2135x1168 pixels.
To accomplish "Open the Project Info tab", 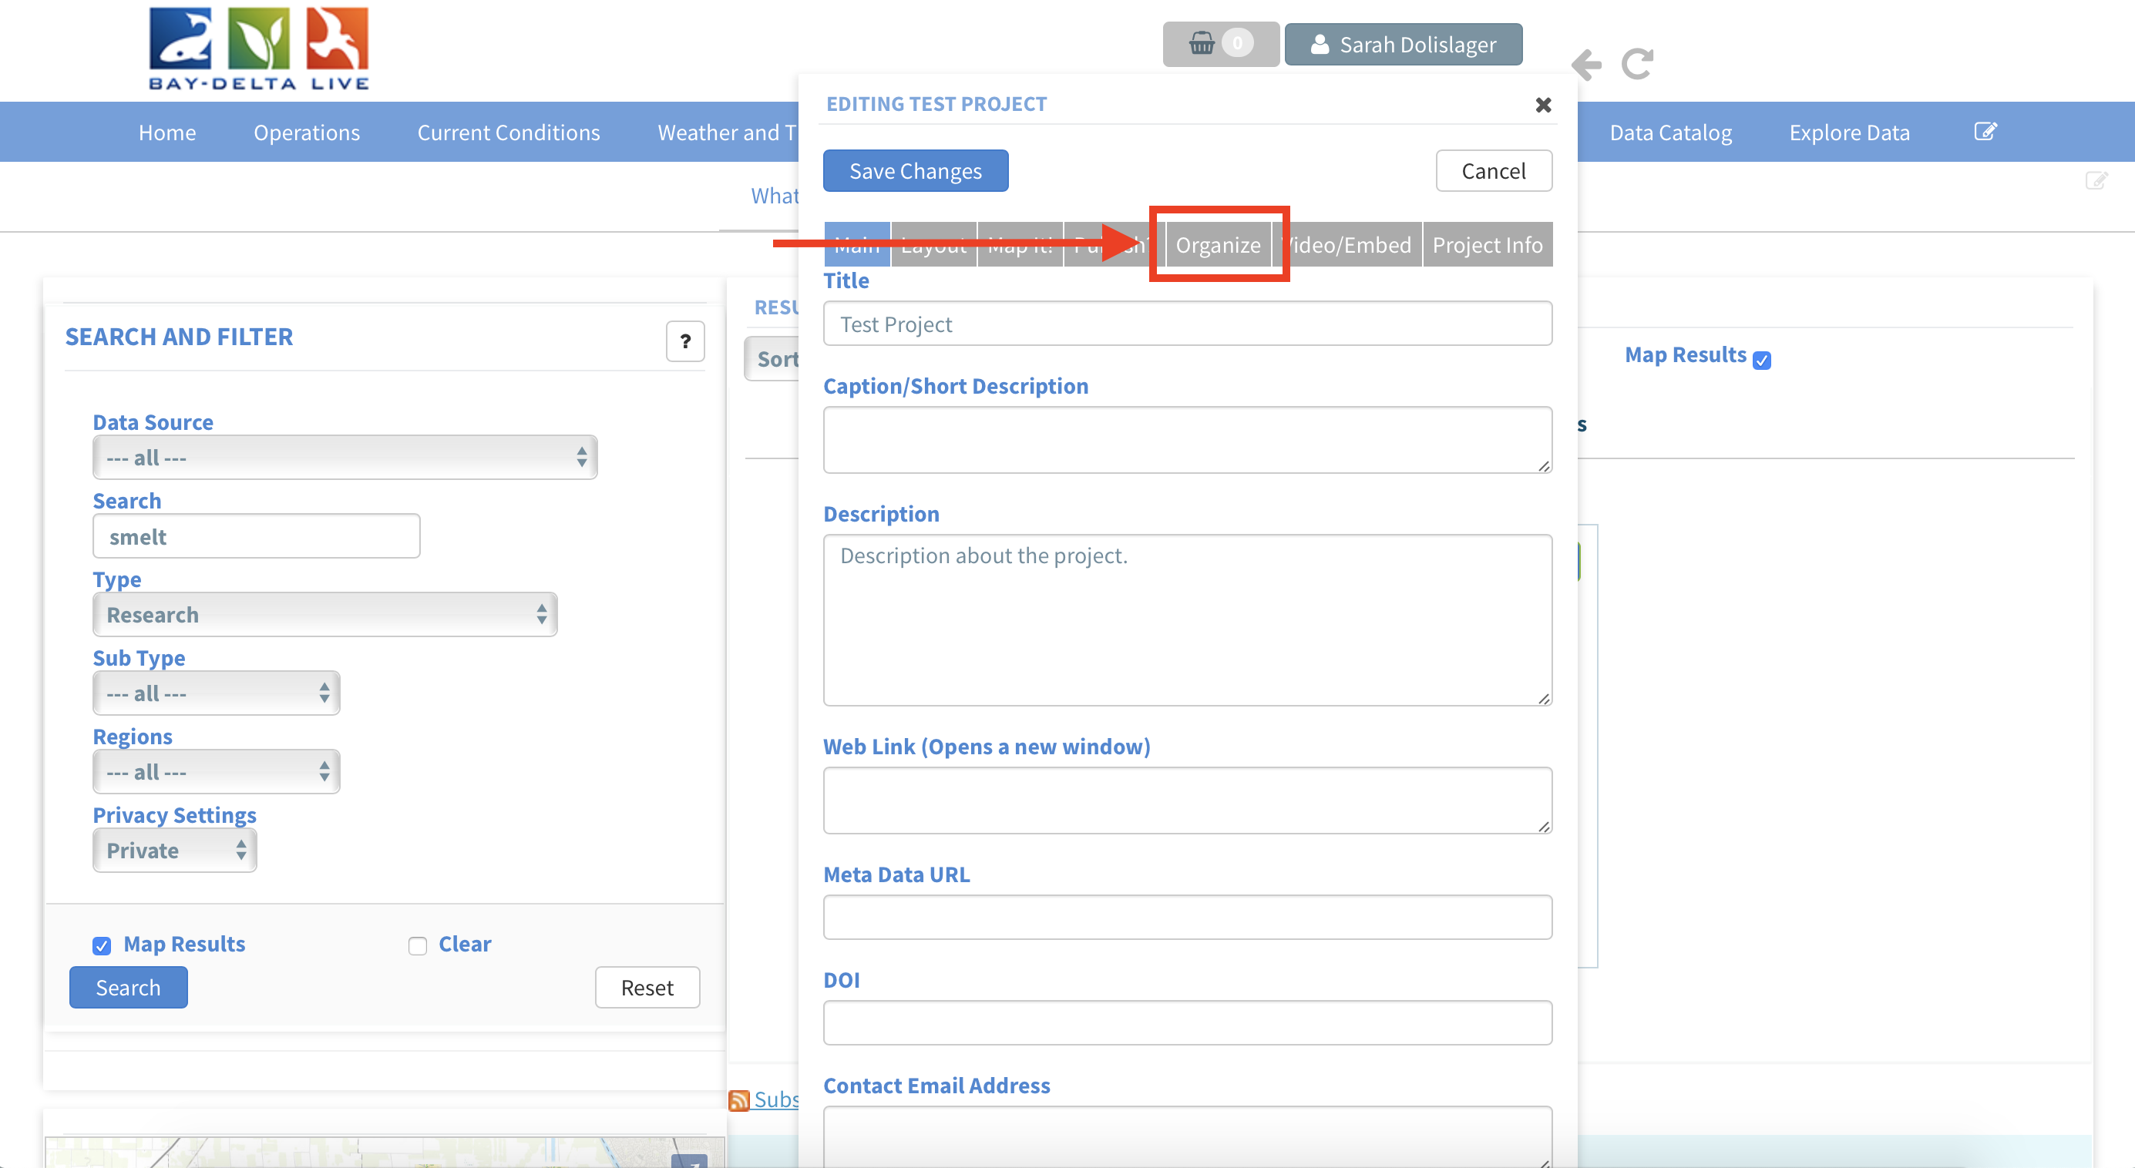I will (1487, 245).
